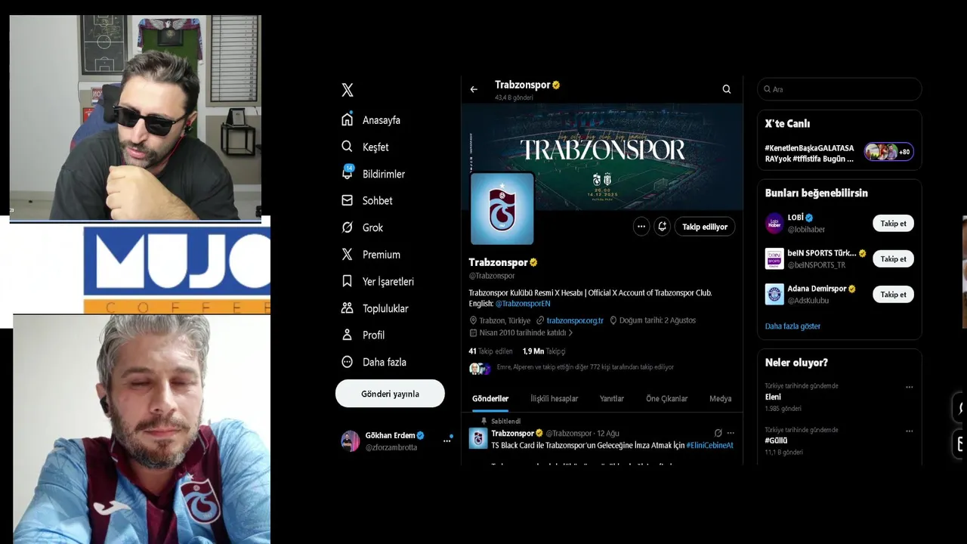Open Profil person icon
This screenshot has width=967, height=544.
[x=348, y=335]
